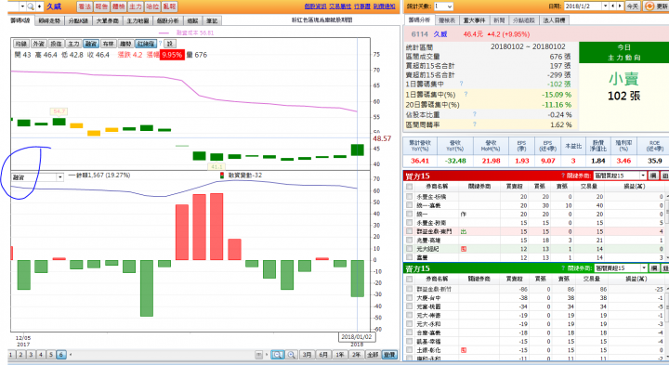Open the stock code dropdown arrow at top left
The image size is (669, 365).
(x=22, y=7)
